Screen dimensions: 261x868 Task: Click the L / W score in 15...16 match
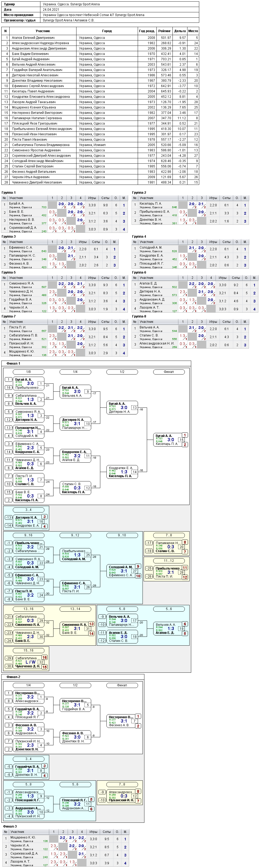pos(30,662)
